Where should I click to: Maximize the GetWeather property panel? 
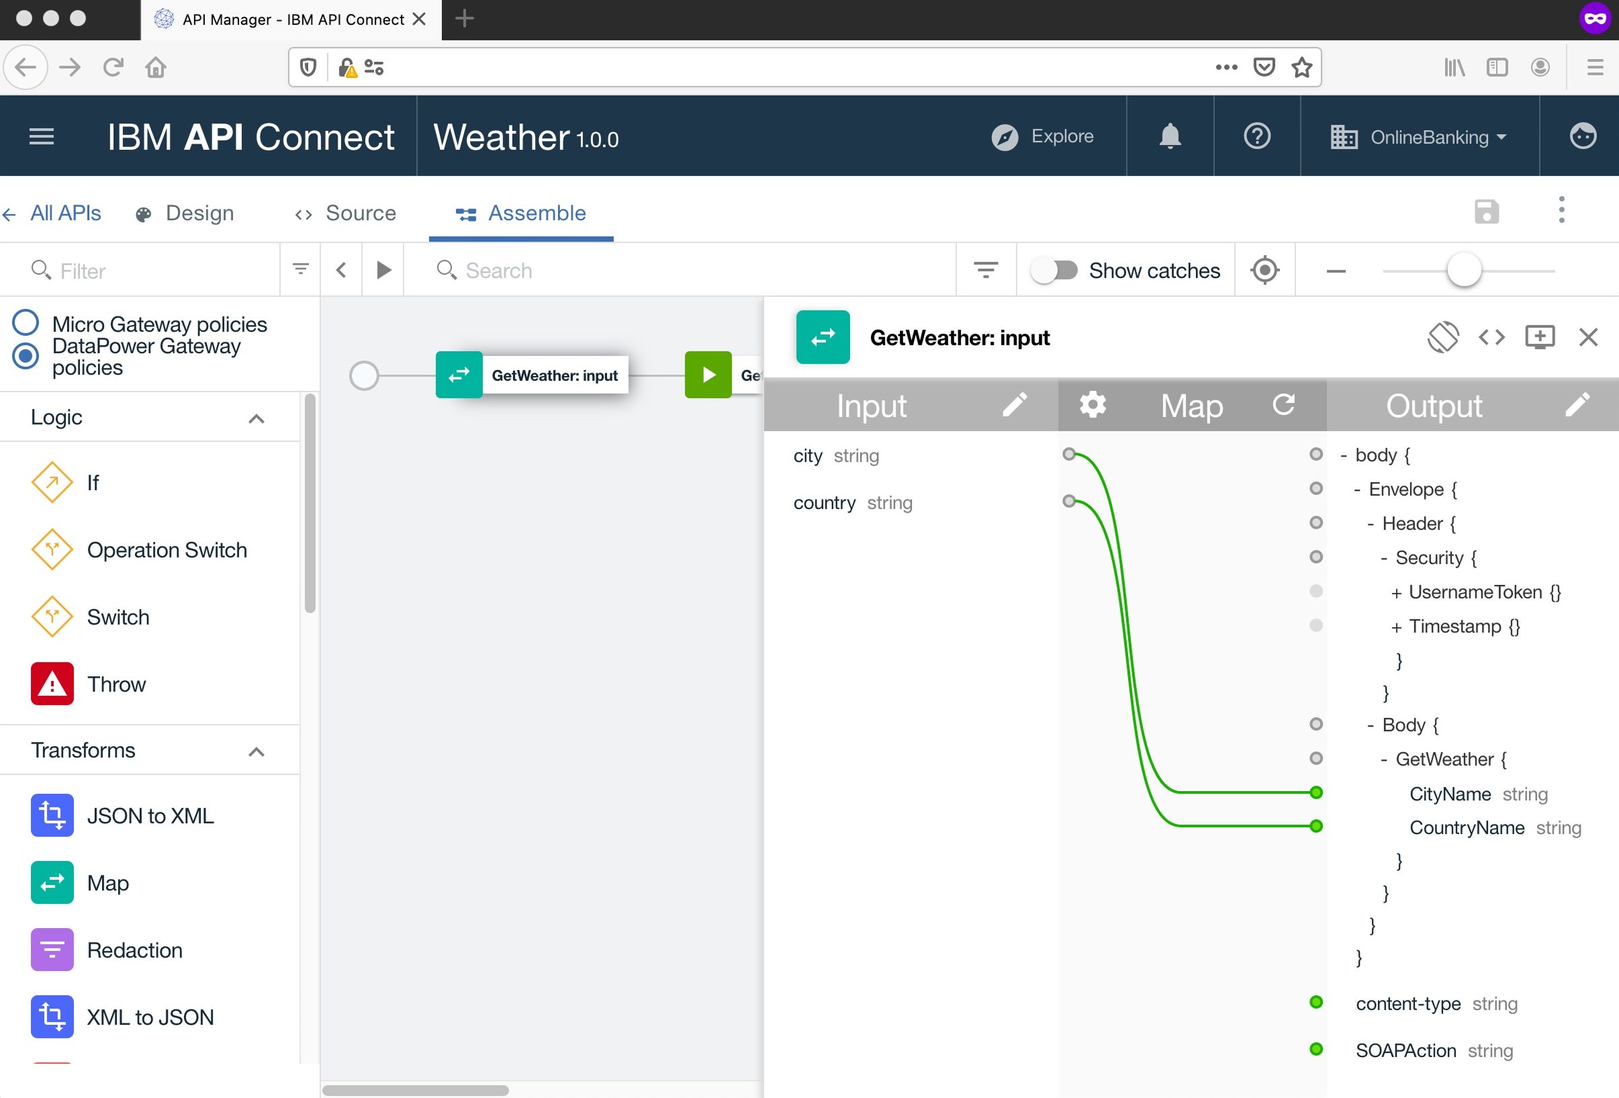point(1540,337)
